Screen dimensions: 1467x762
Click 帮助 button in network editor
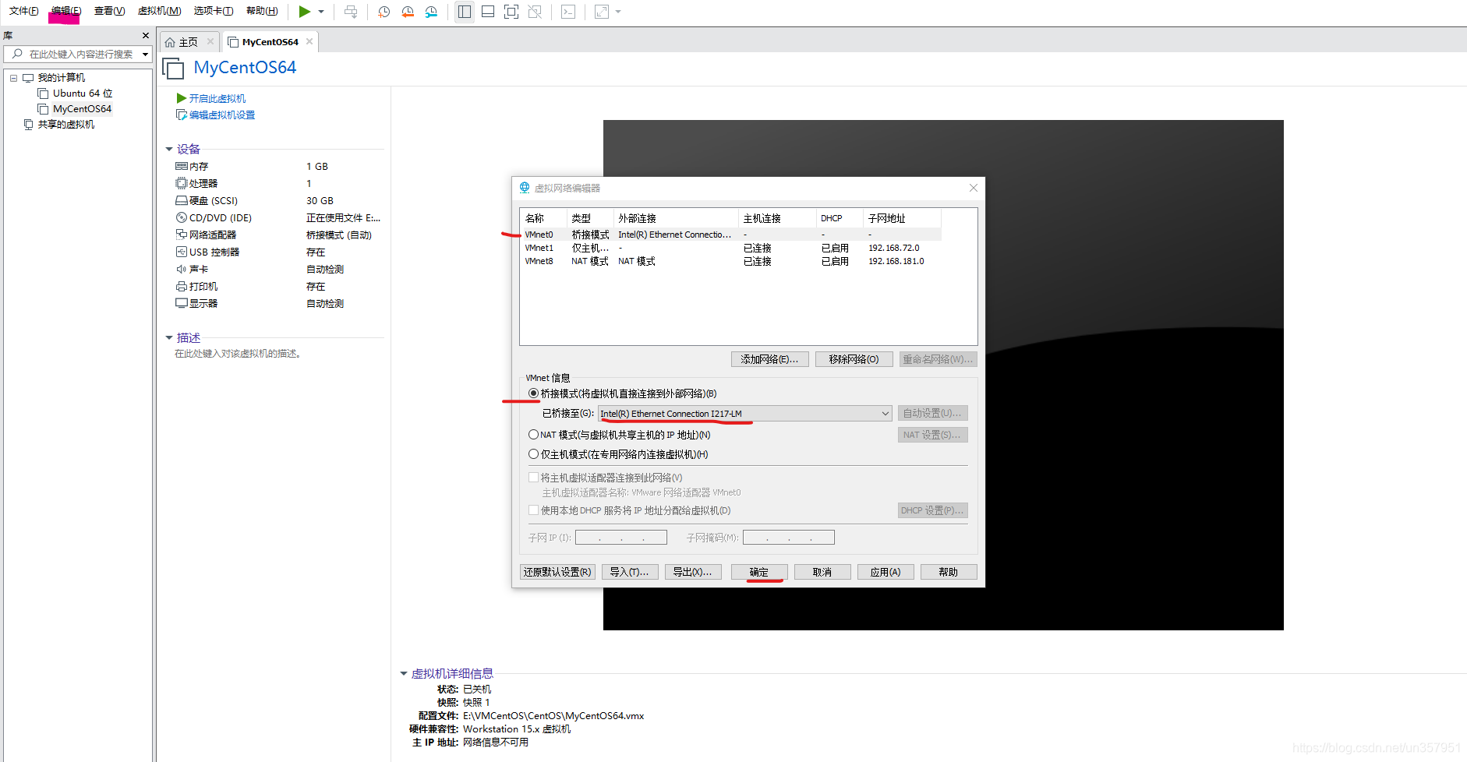(949, 572)
